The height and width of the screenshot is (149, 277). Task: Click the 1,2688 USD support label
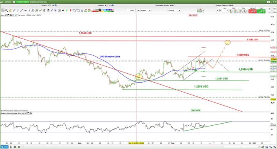201,86
